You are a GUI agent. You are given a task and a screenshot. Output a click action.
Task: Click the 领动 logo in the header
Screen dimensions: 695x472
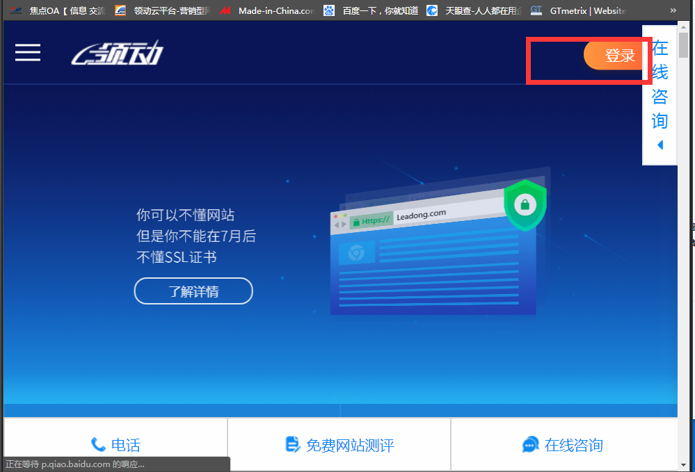pyautogui.click(x=115, y=53)
